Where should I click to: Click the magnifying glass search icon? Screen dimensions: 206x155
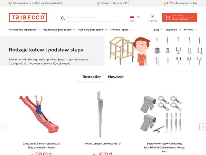(63, 18)
